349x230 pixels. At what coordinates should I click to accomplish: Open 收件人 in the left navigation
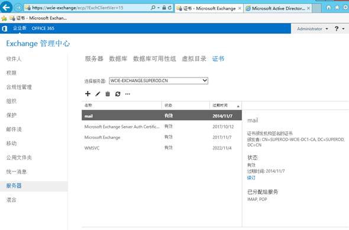[14, 59]
